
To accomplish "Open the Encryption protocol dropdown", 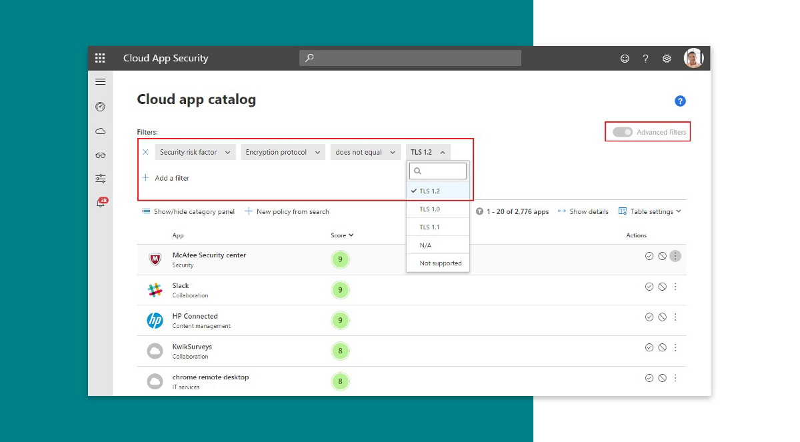I will point(283,152).
